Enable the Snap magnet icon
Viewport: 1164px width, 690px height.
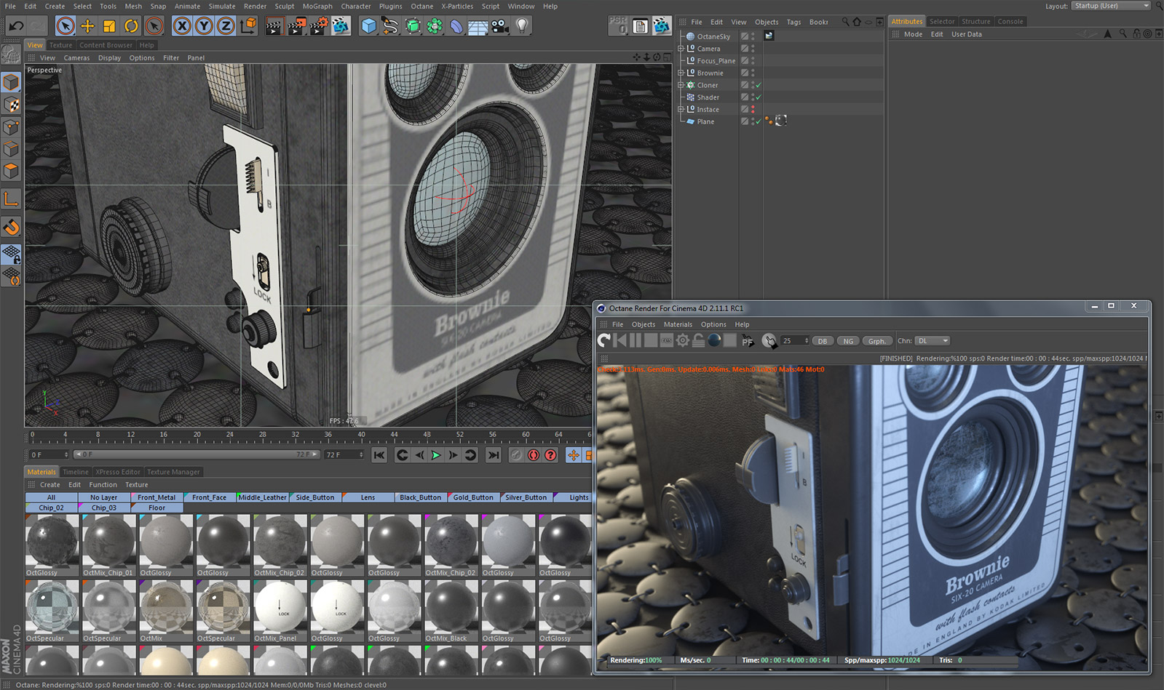pyautogui.click(x=11, y=228)
